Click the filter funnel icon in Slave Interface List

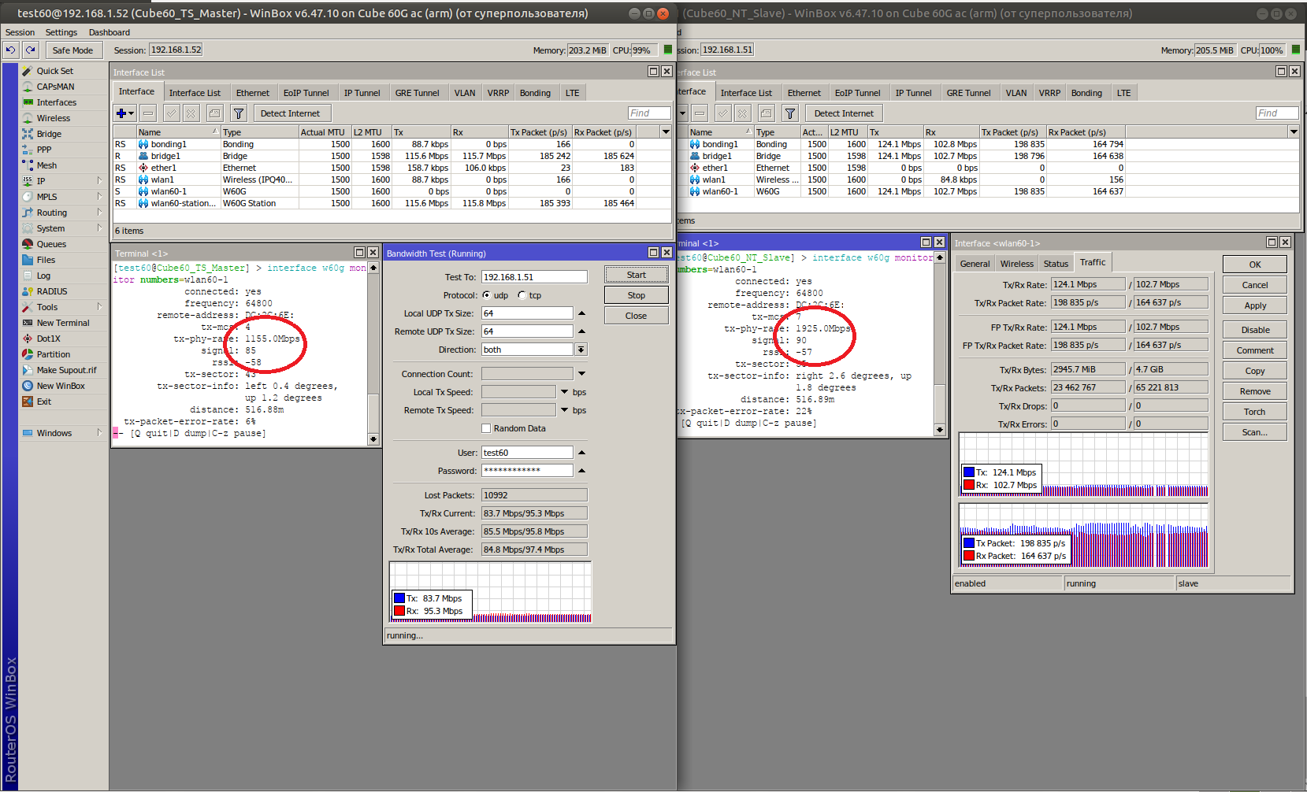click(x=790, y=113)
